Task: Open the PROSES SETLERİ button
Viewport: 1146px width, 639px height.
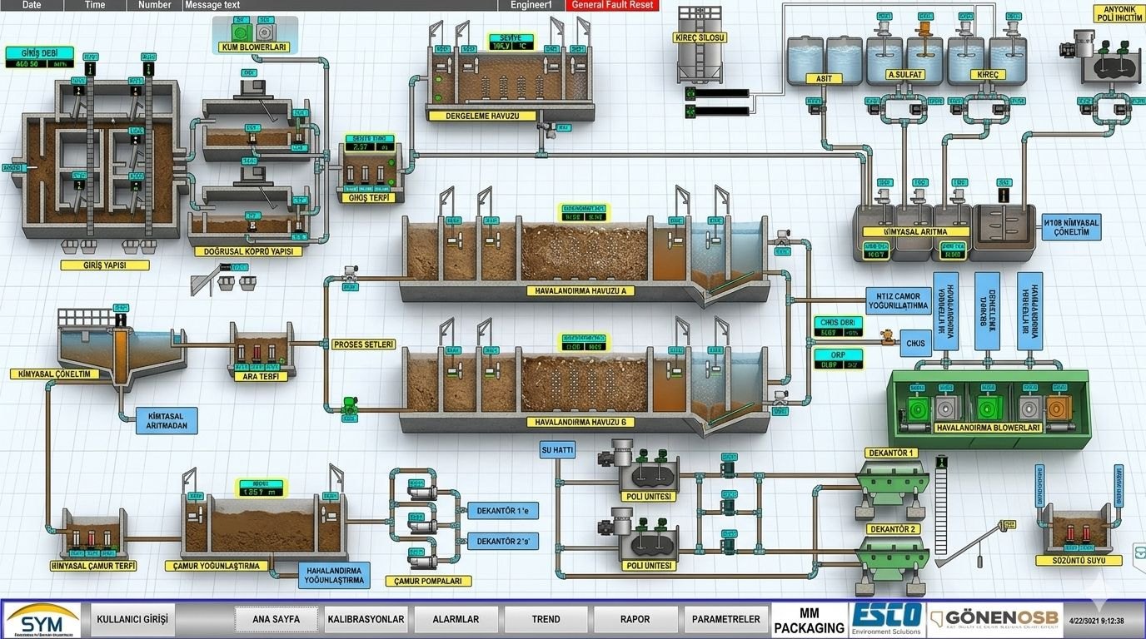Action: click(363, 344)
